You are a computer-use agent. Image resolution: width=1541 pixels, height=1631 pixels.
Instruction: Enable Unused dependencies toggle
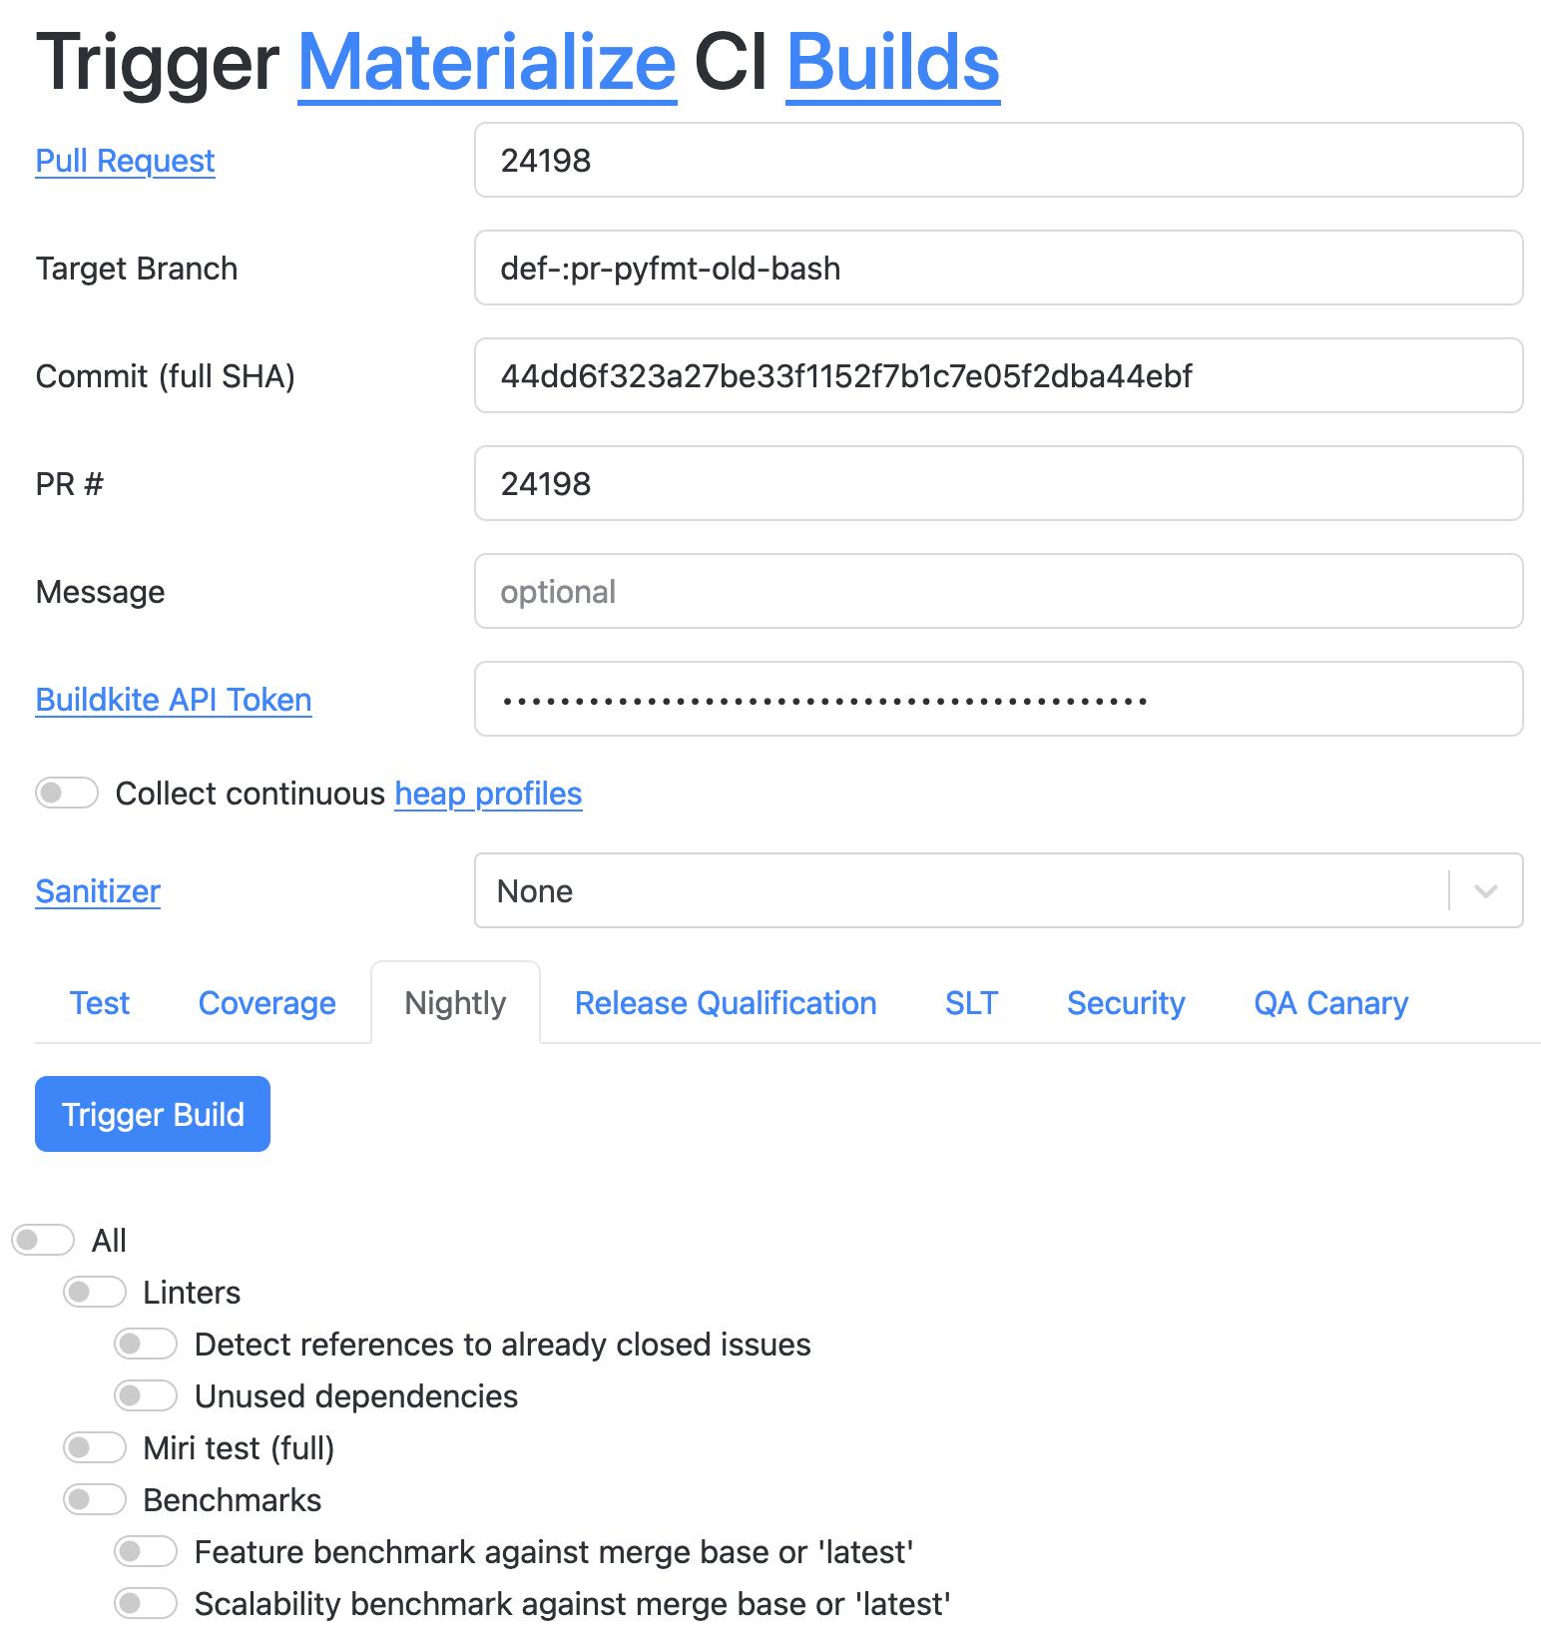(x=146, y=1396)
